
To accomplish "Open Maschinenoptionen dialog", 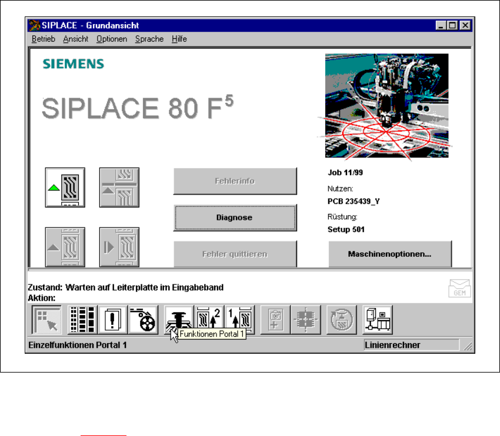I will [390, 254].
